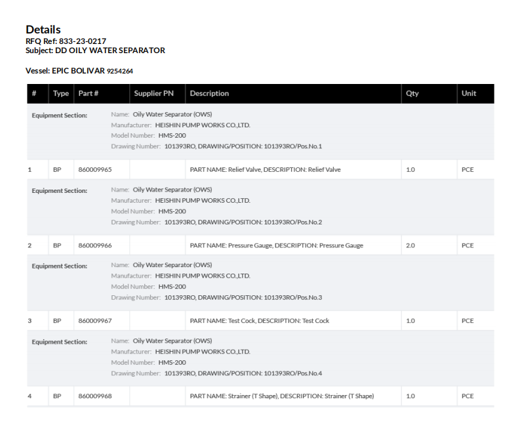Select part number 860009968
The height and width of the screenshot is (437, 505).
pyautogui.click(x=95, y=396)
